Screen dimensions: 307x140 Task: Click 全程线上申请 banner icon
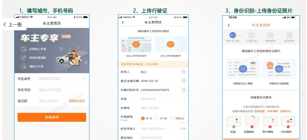click(23, 49)
